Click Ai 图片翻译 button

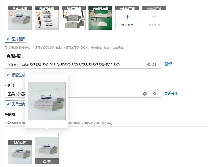16,39
